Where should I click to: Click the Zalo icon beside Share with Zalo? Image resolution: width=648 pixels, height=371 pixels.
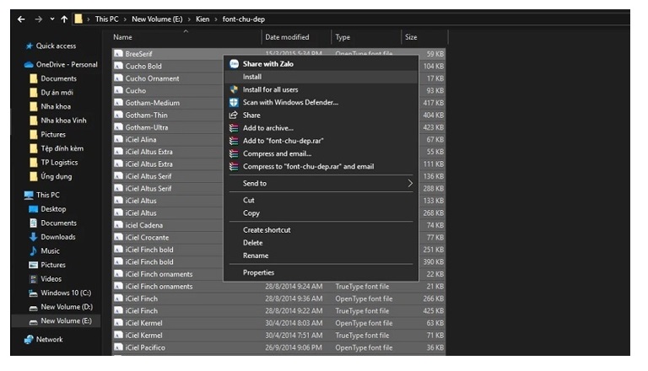click(234, 64)
